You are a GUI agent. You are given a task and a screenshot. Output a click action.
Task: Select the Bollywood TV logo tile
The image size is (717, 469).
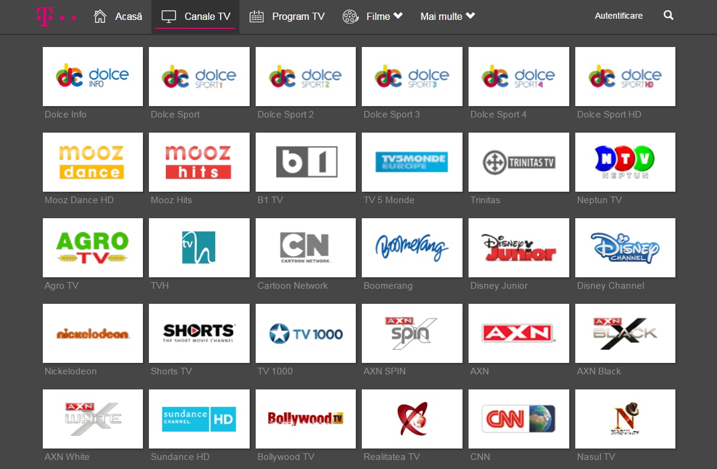[306, 419]
